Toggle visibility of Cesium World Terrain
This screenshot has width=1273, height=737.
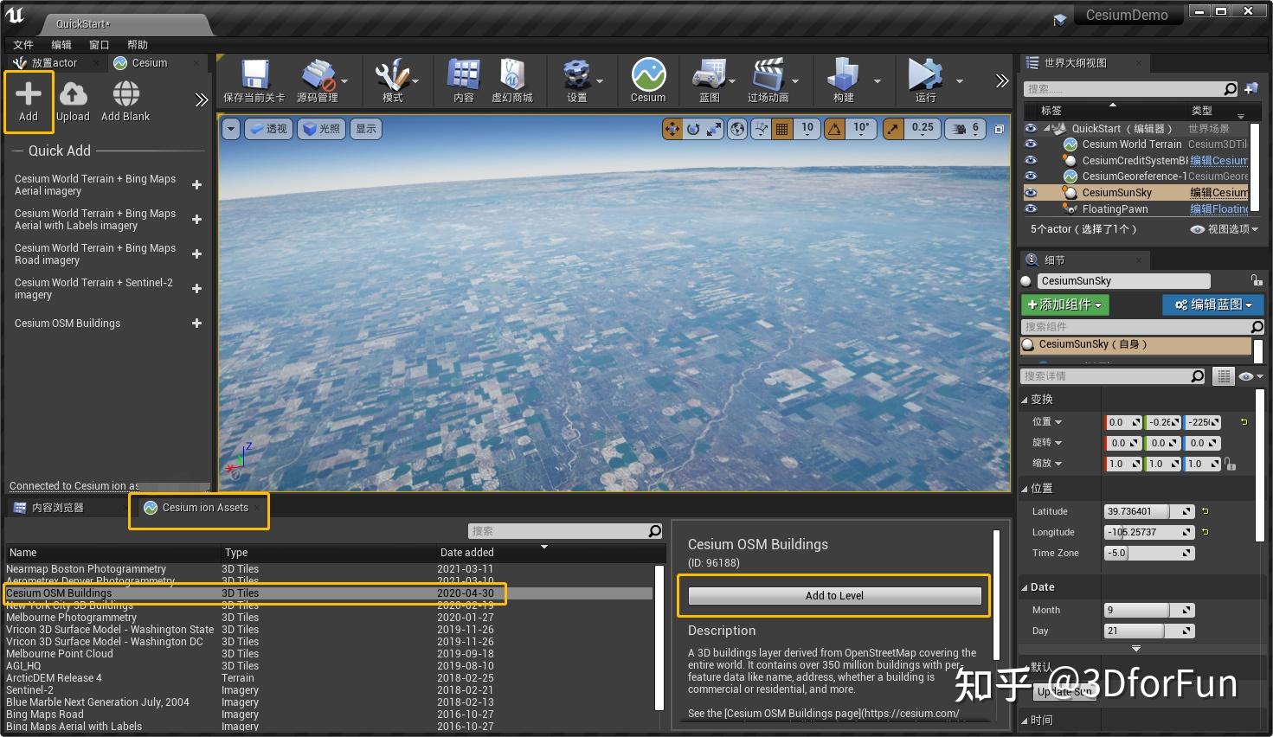[1030, 144]
